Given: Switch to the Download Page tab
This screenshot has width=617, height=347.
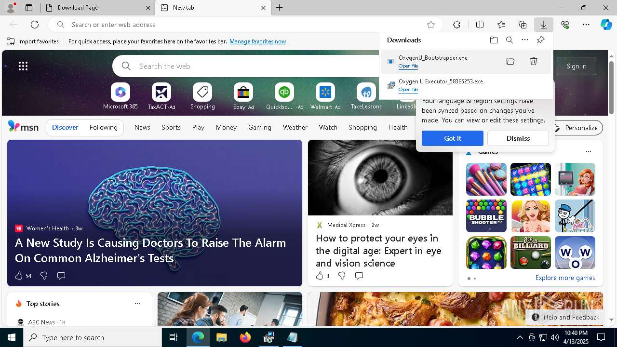Looking at the screenshot, I should pyautogui.click(x=96, y=8).
